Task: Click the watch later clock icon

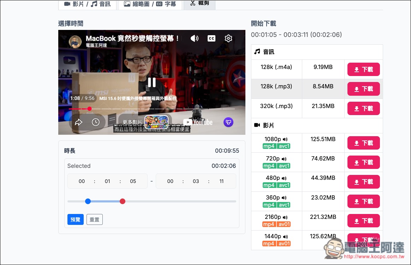Action: pyautogui.click(x=96, y=122)
